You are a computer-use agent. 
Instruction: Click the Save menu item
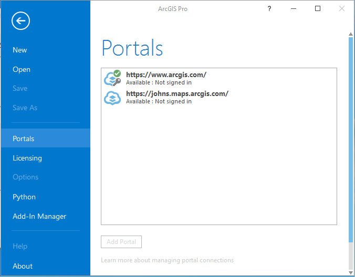(20, 88)
